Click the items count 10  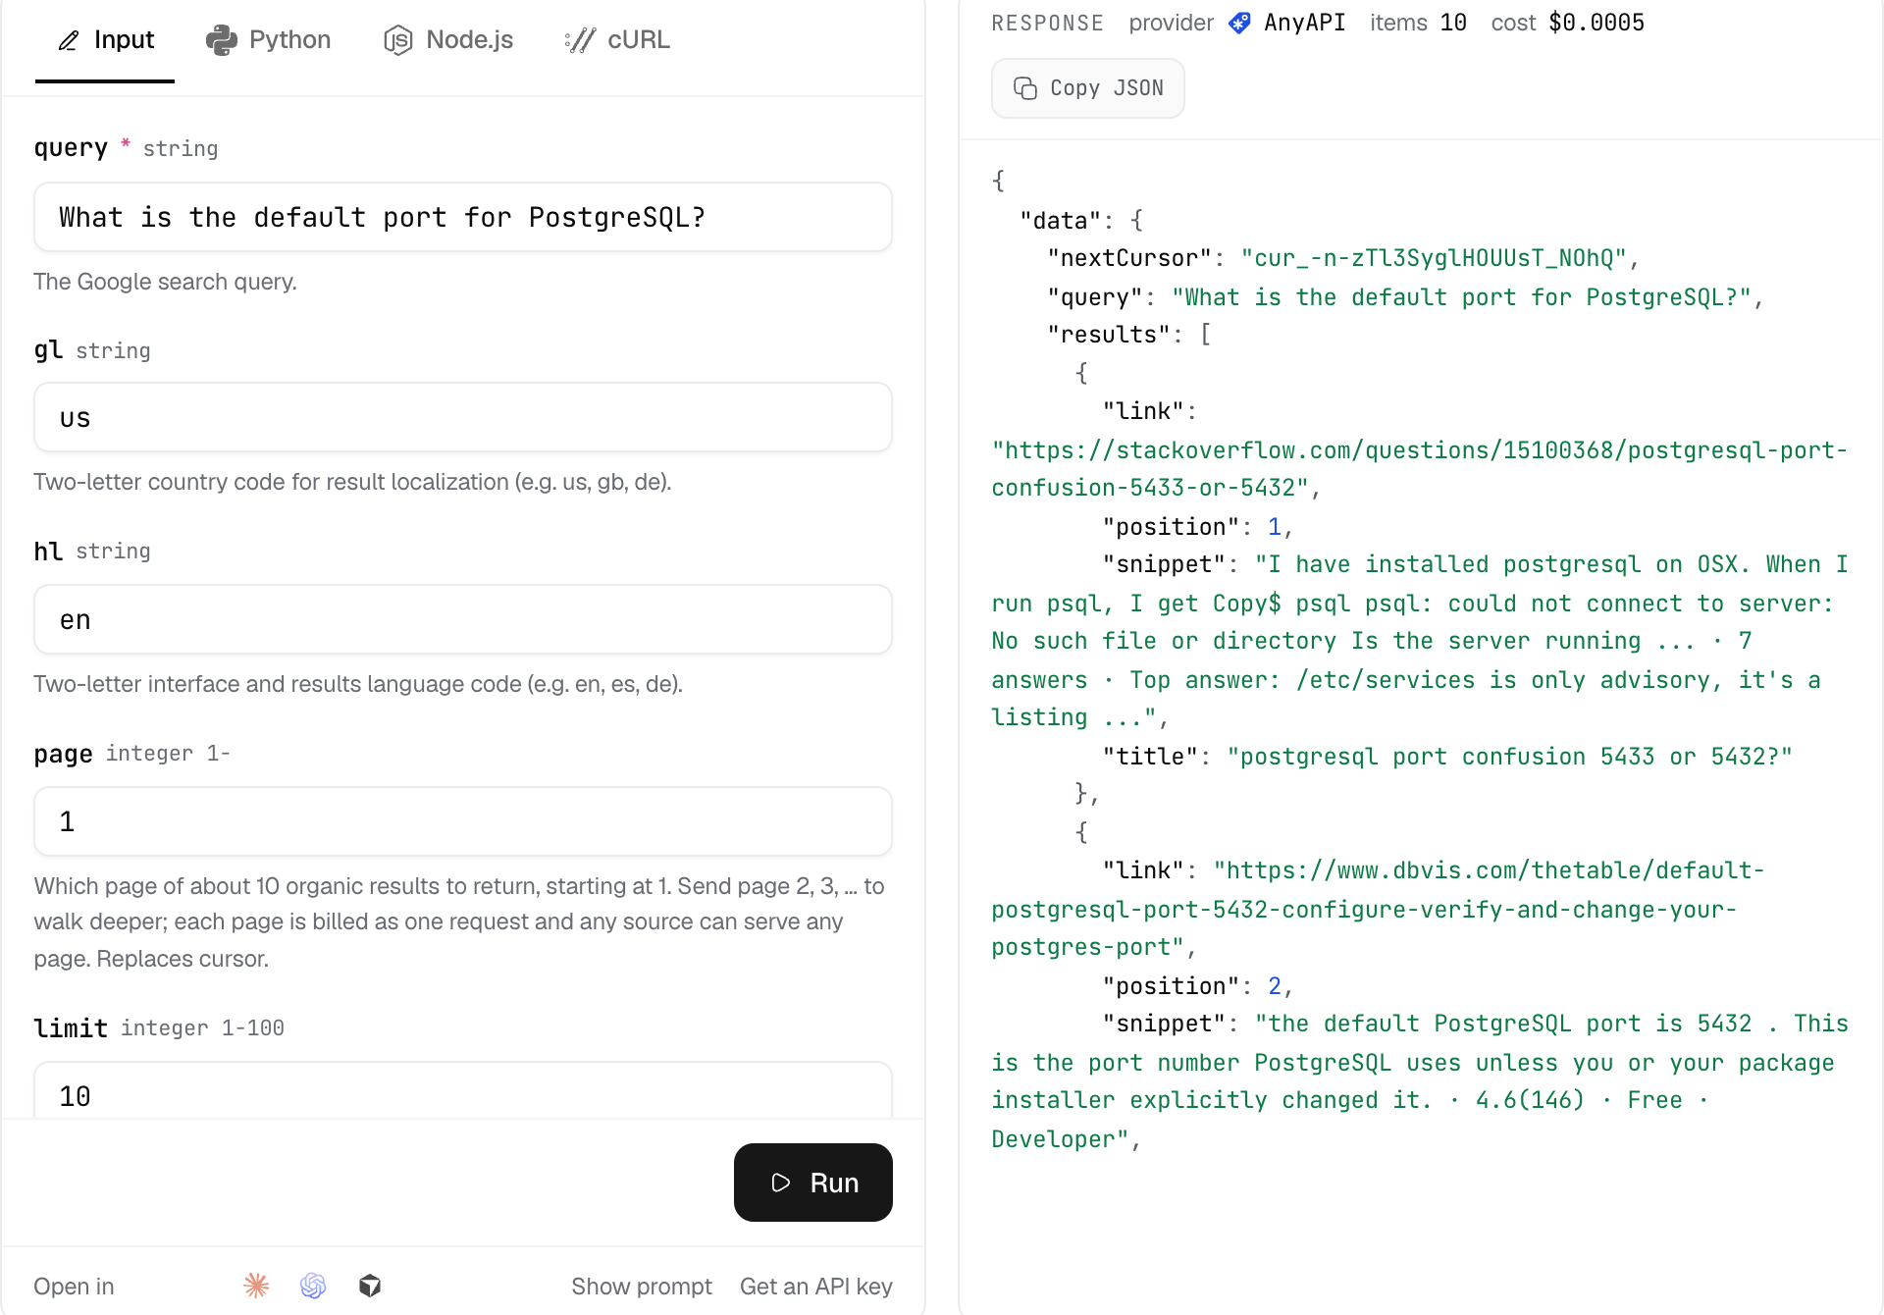click(1453, 23)
